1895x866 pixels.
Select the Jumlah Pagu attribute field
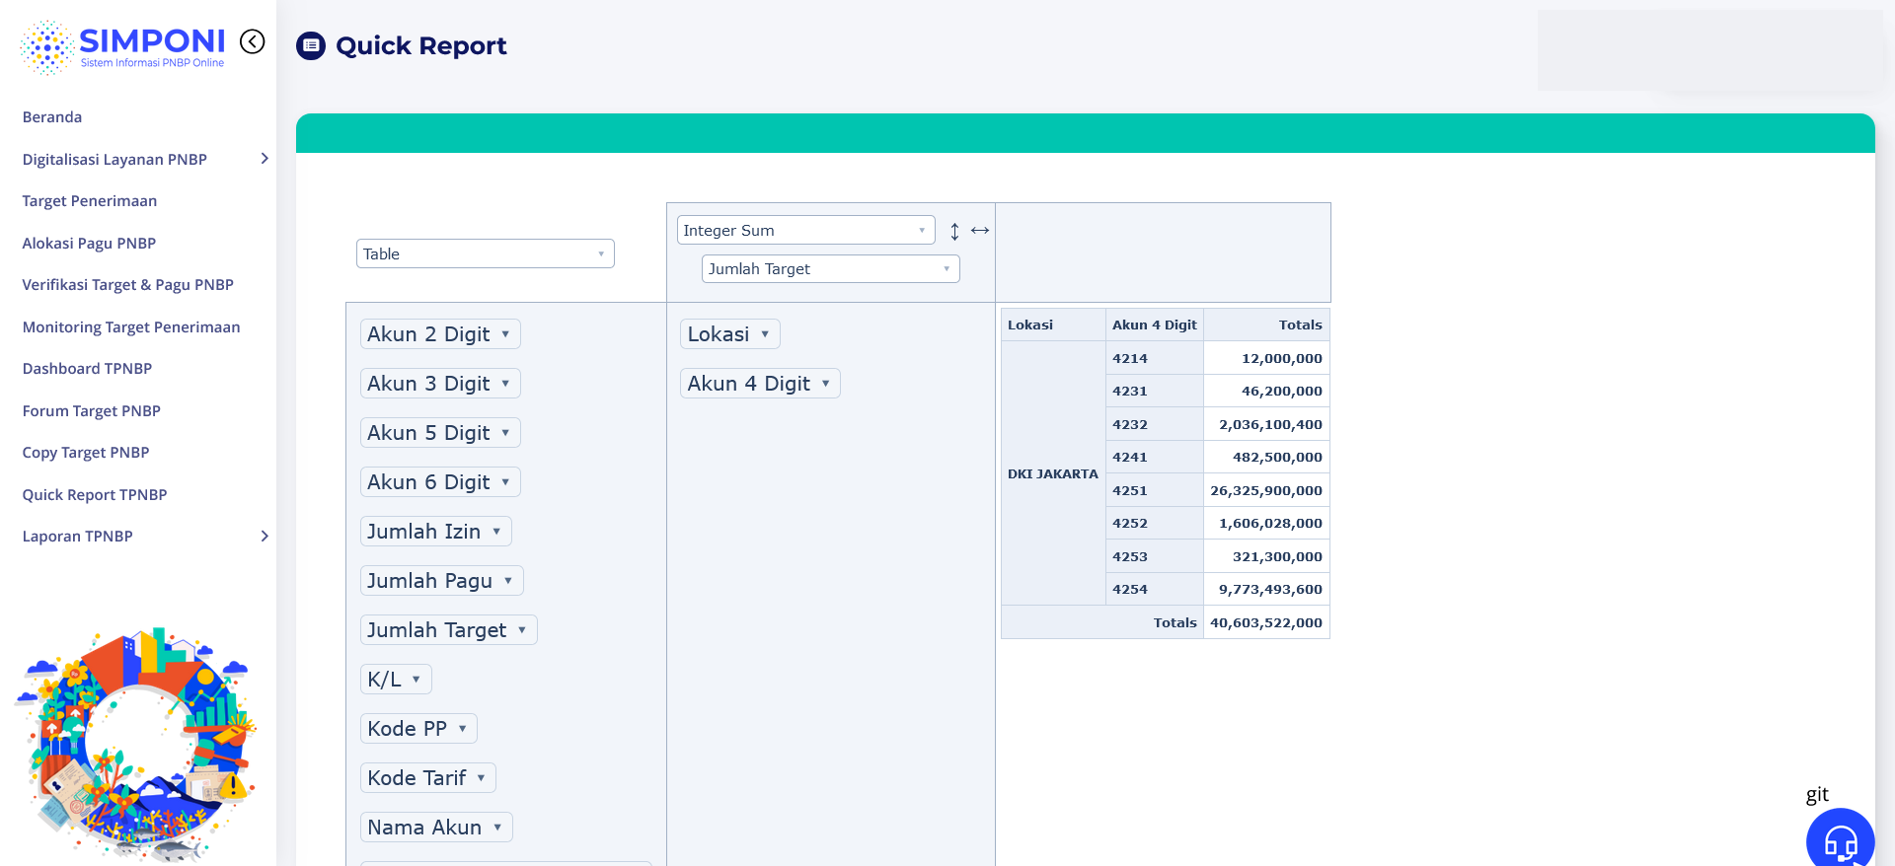430,581
